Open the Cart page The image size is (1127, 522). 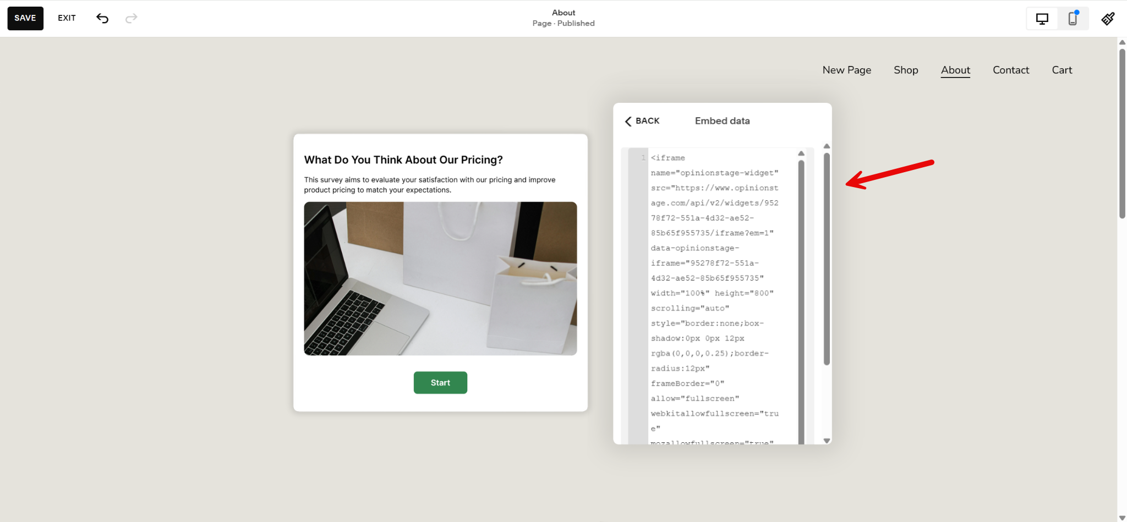(1061, 70)
